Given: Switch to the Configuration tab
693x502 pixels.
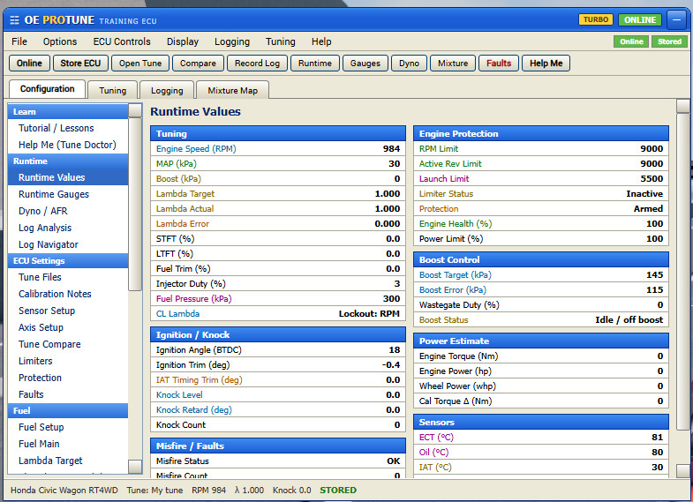Looking at the screenshot, I should click(x=48, y=89).
